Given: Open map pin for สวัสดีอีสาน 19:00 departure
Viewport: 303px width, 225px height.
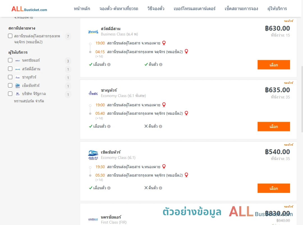Looking at the screenshot, I should point(164,43).
